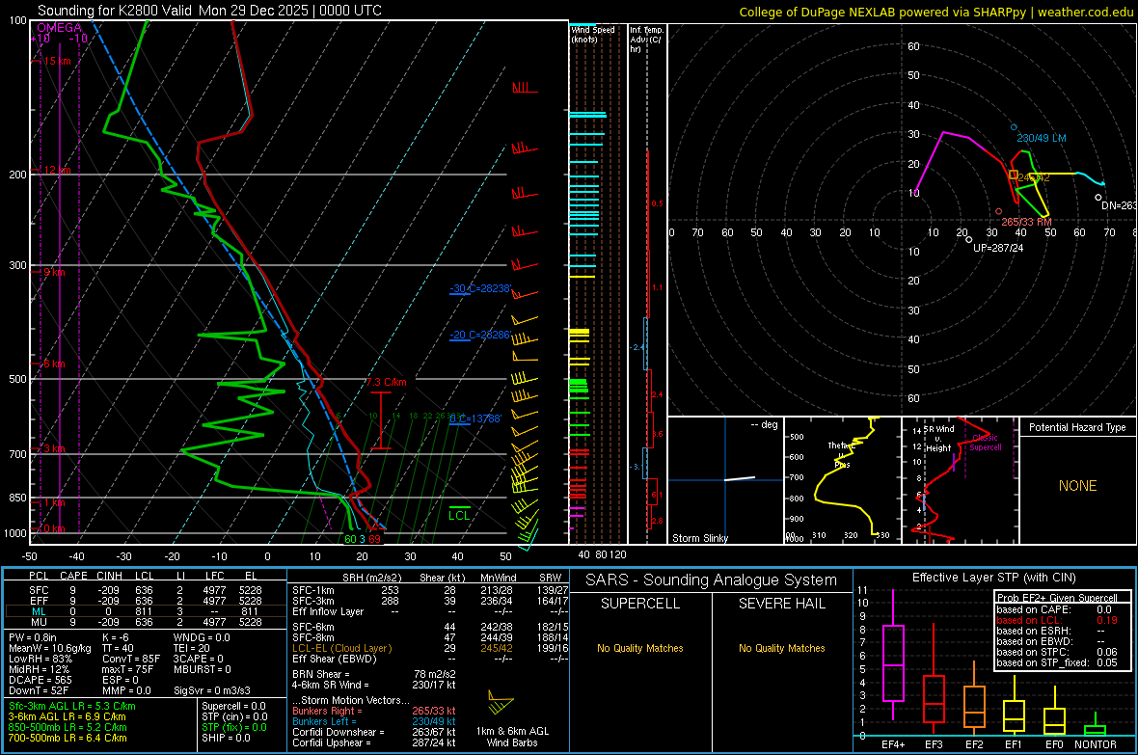Viewport: 1138px width, 755px height.
Task: Click the Supercell = 0.0 index
Action: [x=233, y=706]
